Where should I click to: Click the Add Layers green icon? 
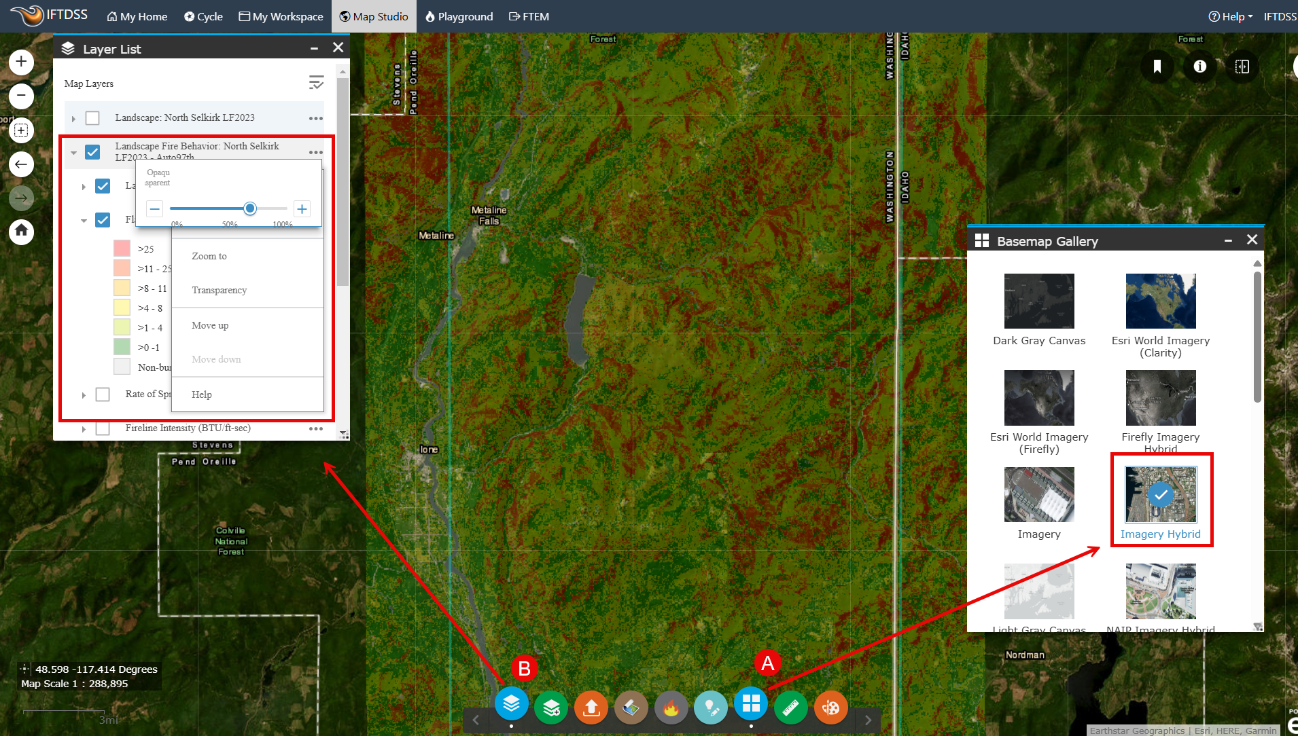click(551, 707)
